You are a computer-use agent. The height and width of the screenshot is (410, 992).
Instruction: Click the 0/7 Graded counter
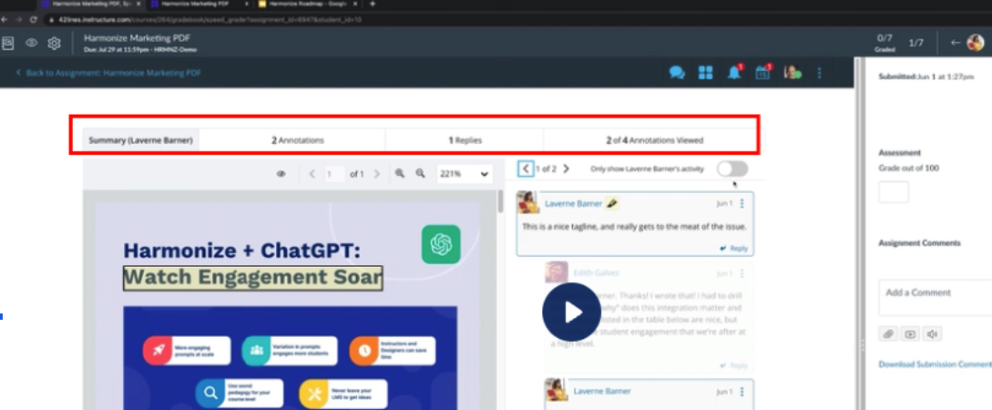pyautogui.click(x=885, y=43)
